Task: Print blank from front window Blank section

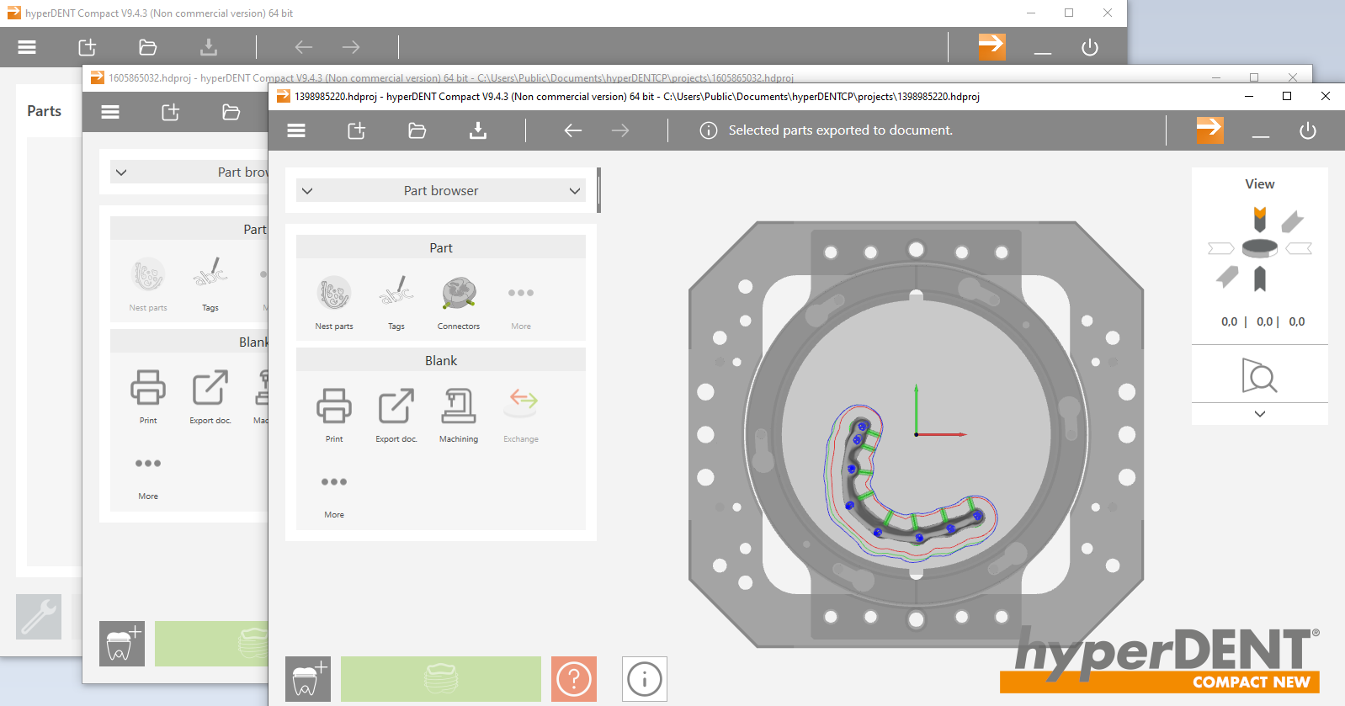Action: coord(334,415)
